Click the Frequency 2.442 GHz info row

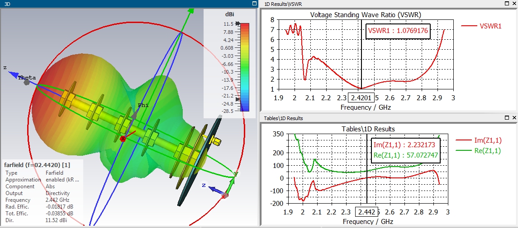(37, 200)
